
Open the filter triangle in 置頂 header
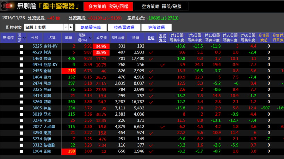(x=24, y=38)
